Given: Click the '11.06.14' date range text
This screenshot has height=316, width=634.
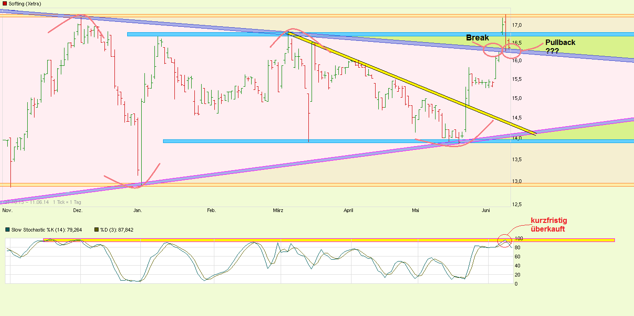Looking at the screenshot, I should 39,202.
